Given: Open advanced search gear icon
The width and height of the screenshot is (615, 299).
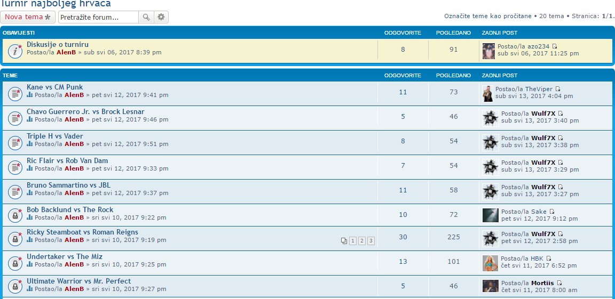Looking at the screenshot, I should click(161, 17).
